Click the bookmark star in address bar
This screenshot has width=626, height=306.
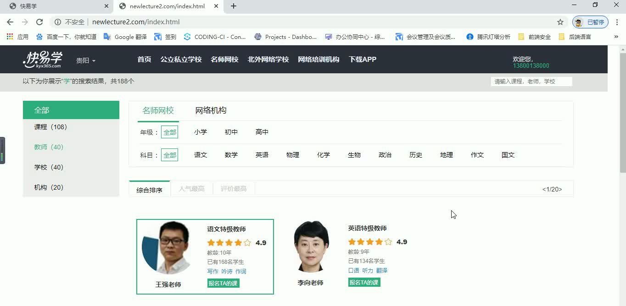coord(560,22)
